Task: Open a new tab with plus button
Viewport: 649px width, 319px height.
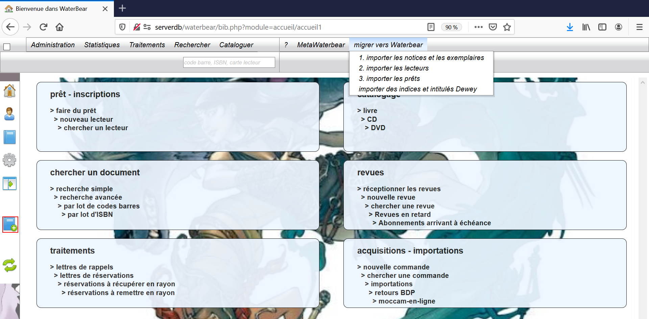Action: click(122, 8)
